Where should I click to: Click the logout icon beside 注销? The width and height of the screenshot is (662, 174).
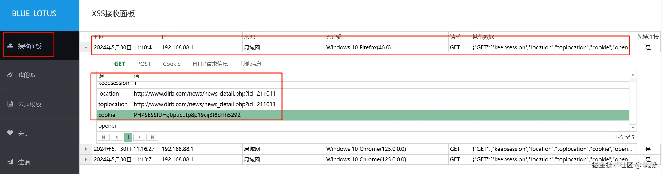click(10, 162)
